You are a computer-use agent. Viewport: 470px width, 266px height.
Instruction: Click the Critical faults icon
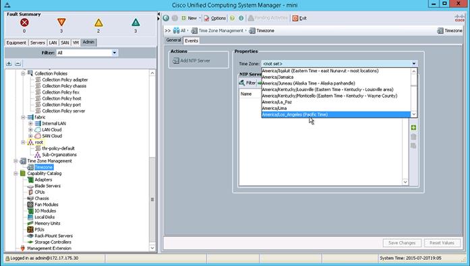[24, 22]
